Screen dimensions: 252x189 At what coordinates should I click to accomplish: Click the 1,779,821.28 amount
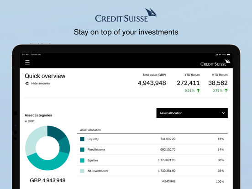(x=167, y=160)
